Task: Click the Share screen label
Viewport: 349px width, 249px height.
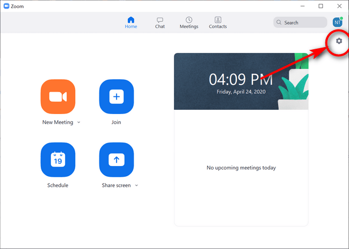Action: point(116,185)
